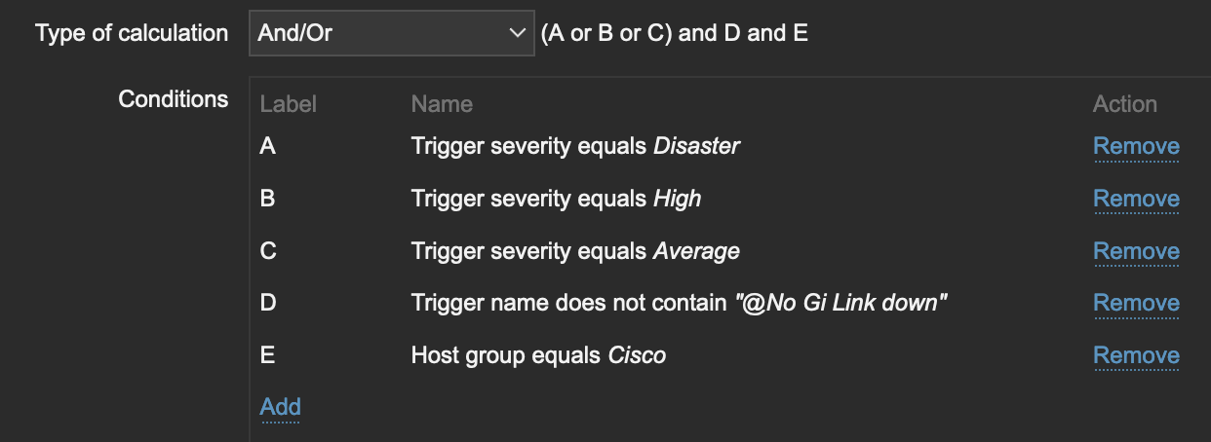Screen dimensions: 1211x442
Task: Click the Name column header
Action: click(442, 104)
